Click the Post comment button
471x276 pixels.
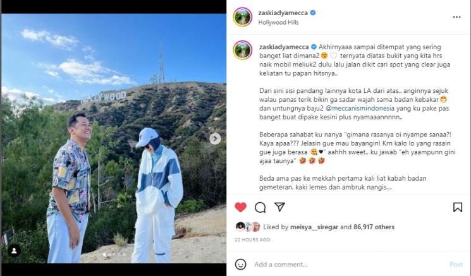pyautogui.click(x=456, y=264)
